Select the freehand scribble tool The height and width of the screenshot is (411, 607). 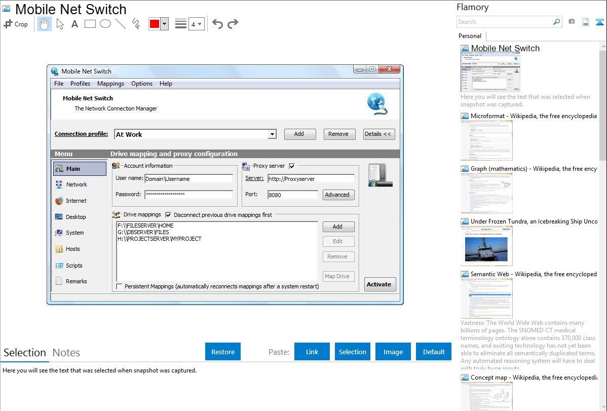pos(136,24)
